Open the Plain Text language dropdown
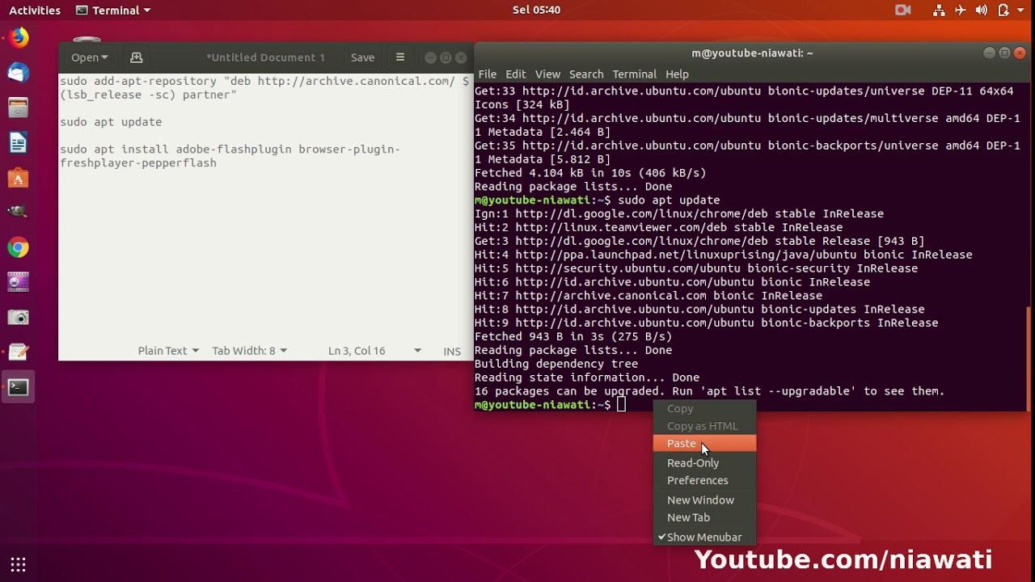Viewport: 1035px width, 582px height. (x=168, y=351)
